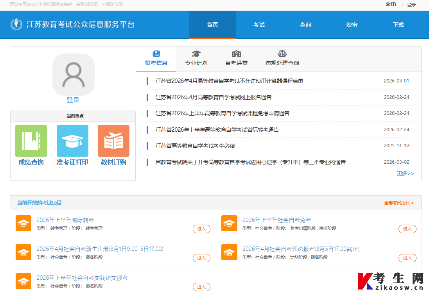Open the orange 教材订购 book icon
This screenshot has height=295, width=429.
click(x=113, y=141)
